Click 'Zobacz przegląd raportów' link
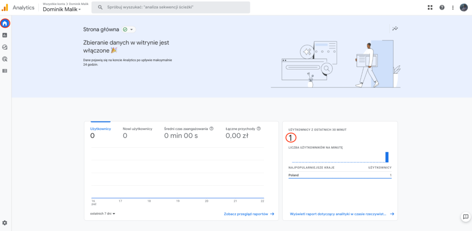This screenshot has height=231, width=472. (249, 214)
